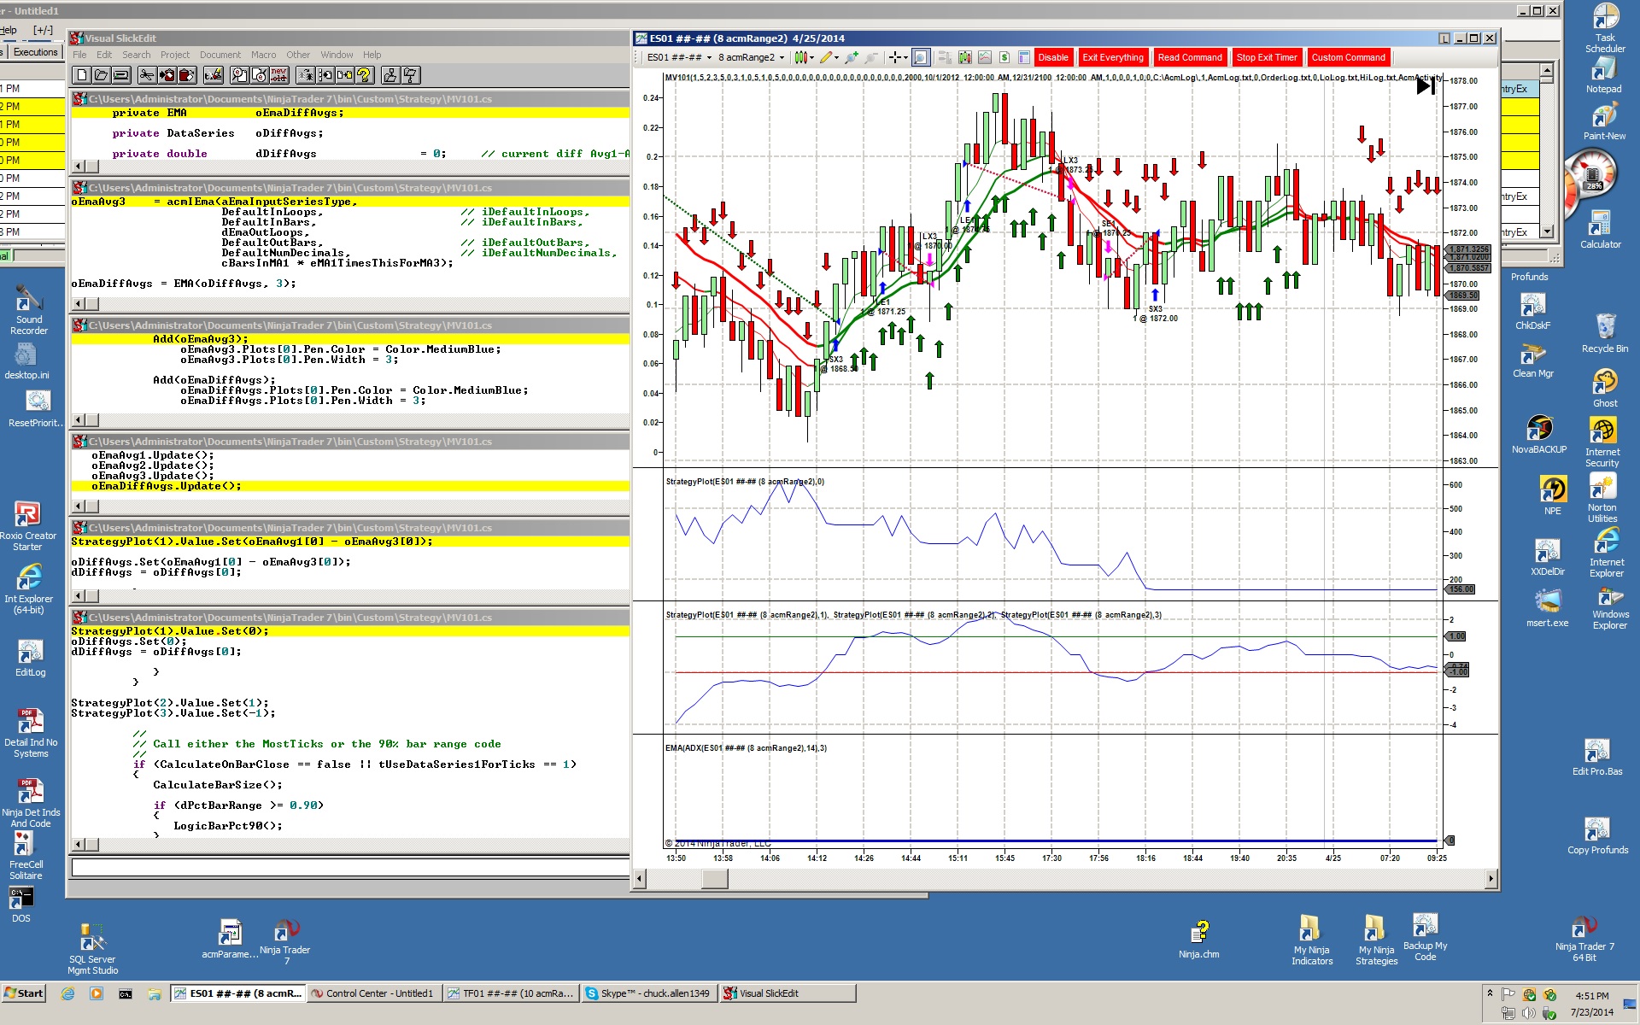Expand the ES01 ##-## instrument dropdown
Viewport: 1640px width, 1025px height.
(709, 57)
